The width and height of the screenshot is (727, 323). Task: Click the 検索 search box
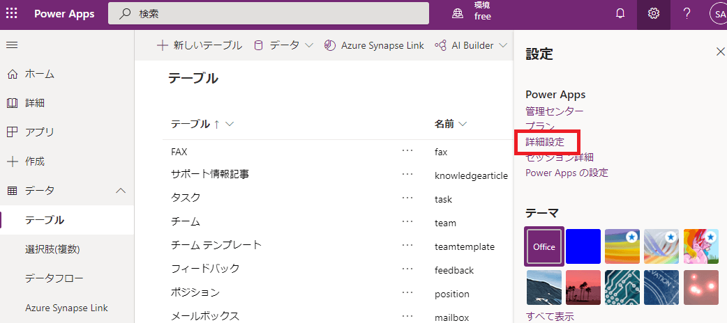coord(269,14)
